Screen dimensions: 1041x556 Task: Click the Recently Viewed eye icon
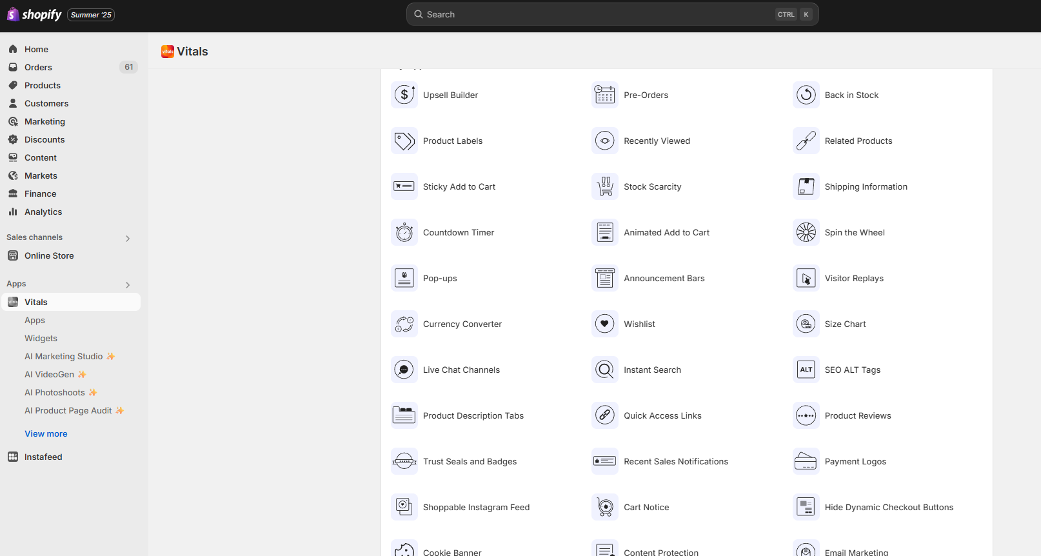(x=605, y=141)
